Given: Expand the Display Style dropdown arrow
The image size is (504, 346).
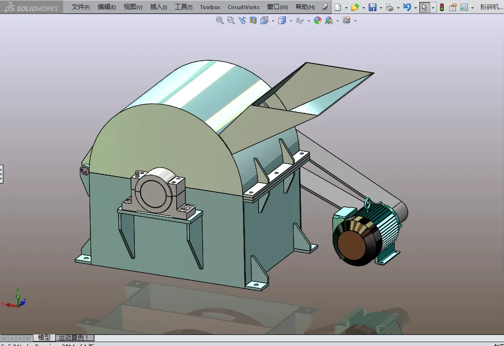Looking at the screenshot, I should pyautogui.click(x=291, y=21).
